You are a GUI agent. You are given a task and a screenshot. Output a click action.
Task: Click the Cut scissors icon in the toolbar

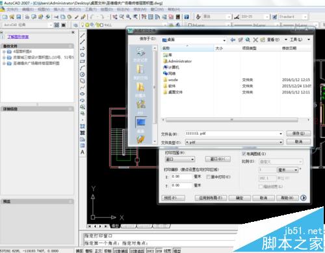pos(57,17)
